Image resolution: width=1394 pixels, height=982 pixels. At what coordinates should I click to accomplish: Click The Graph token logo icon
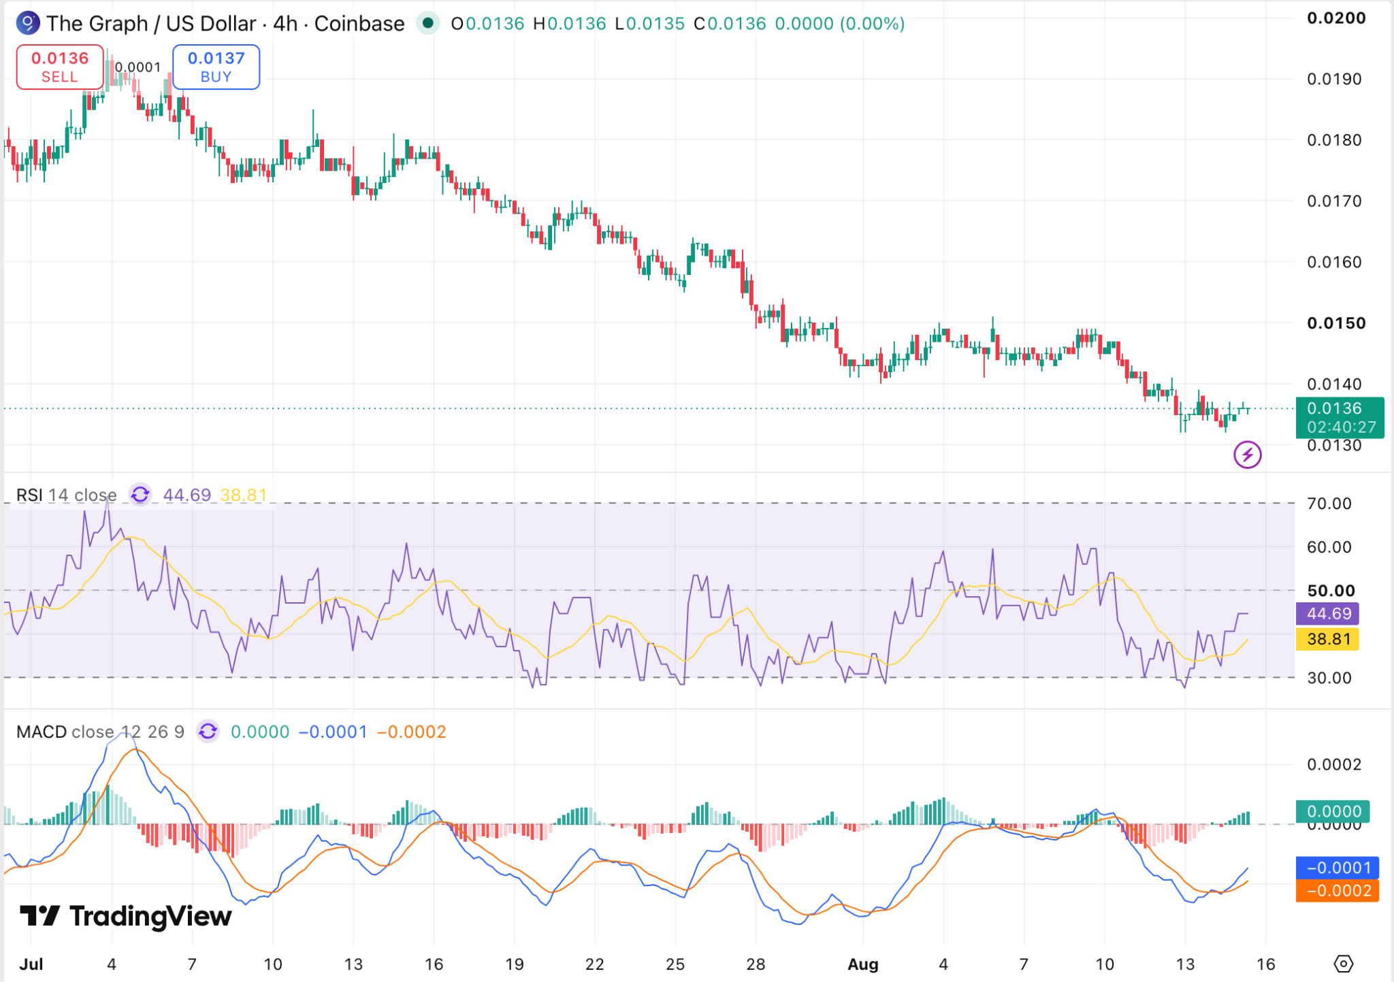click(x=28, y=23)
